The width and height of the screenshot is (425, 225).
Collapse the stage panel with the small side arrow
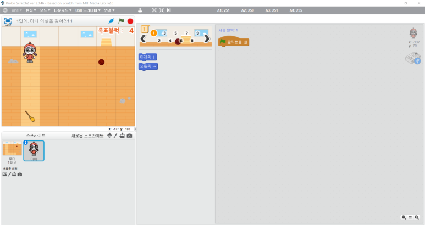[135, 129]
